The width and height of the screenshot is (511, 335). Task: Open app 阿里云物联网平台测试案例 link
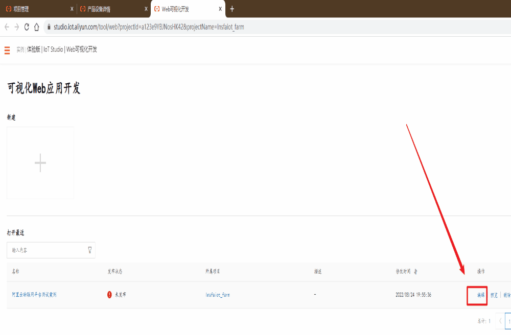34,295
